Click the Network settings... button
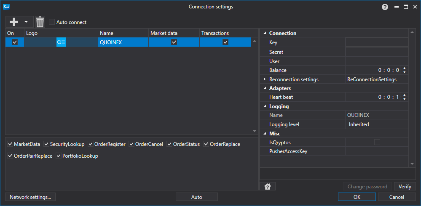The image size is (421, 206). coord(30,197)
